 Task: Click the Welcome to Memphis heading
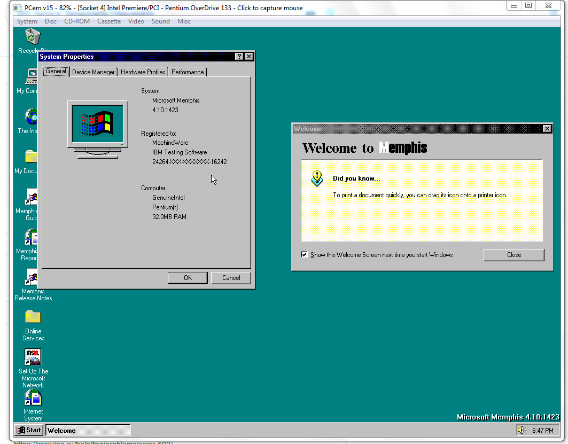coord(365,148)
